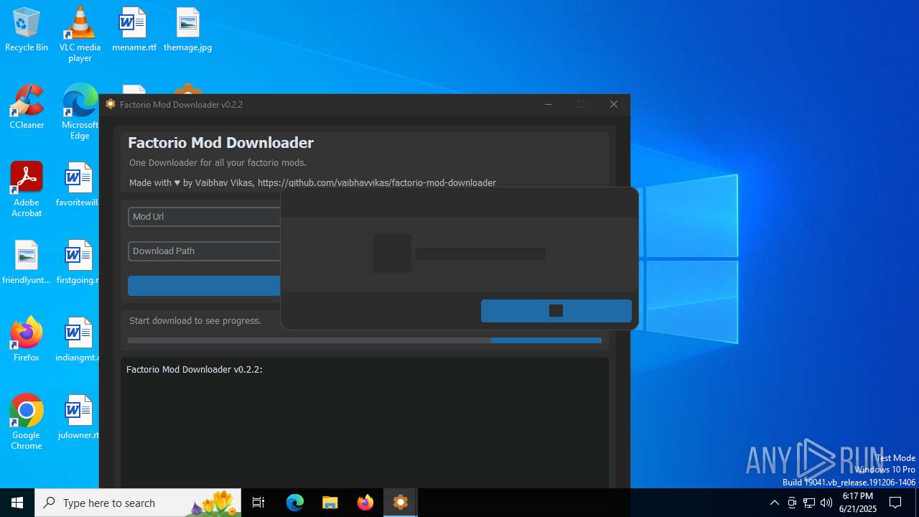Screen dimensions: 919x517
Task: Click the download progress bar
Action: pos(365,340)
